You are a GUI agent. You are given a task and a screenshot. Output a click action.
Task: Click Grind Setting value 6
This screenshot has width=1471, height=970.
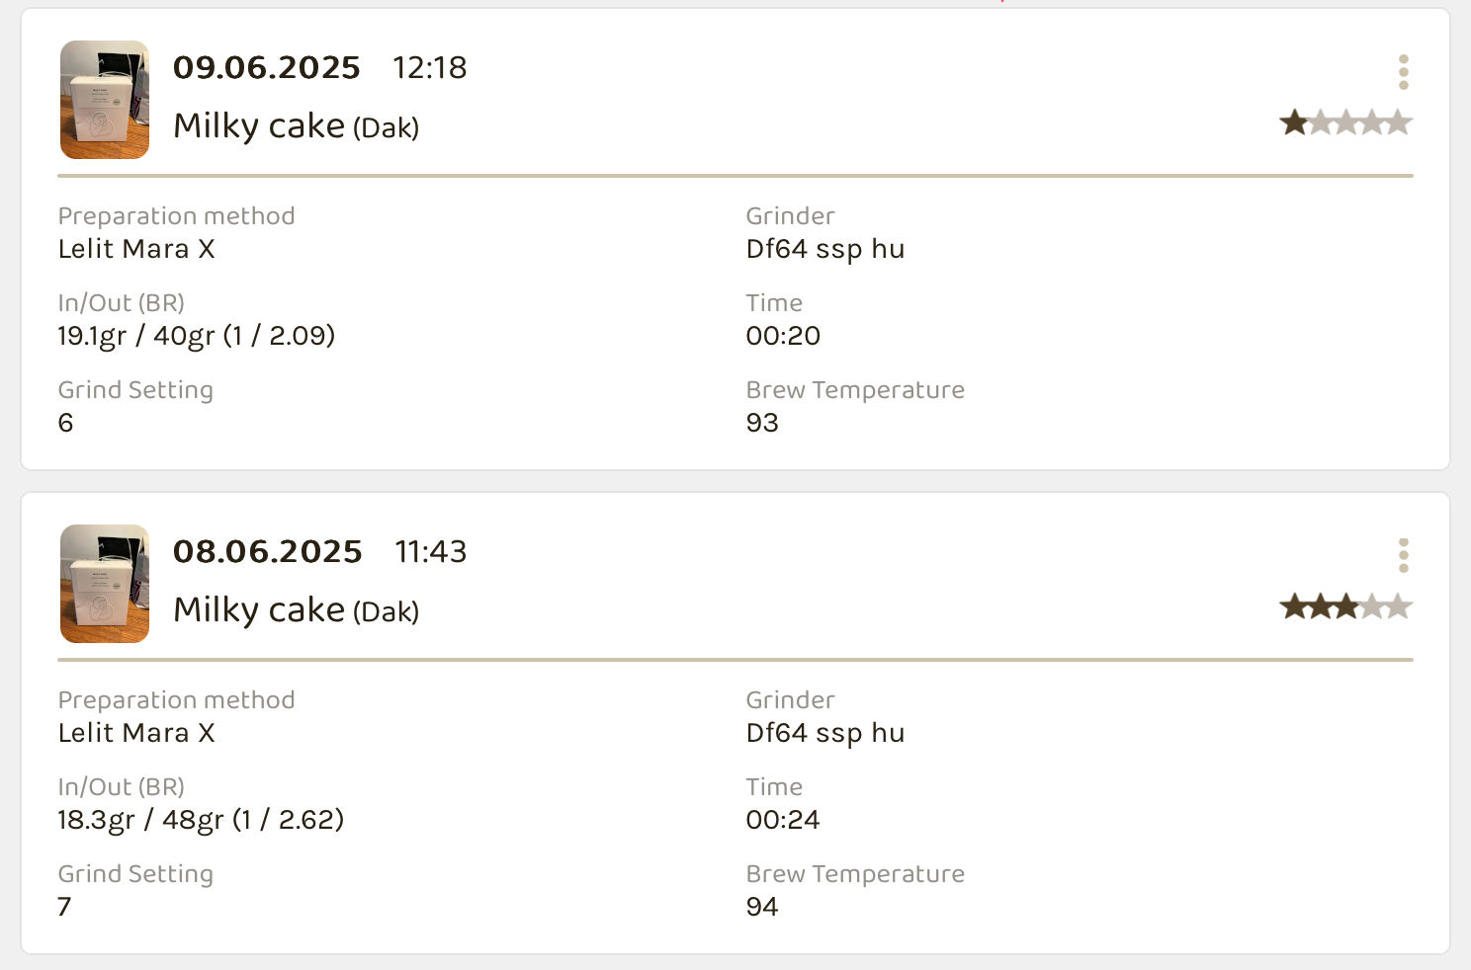point(66,423)
